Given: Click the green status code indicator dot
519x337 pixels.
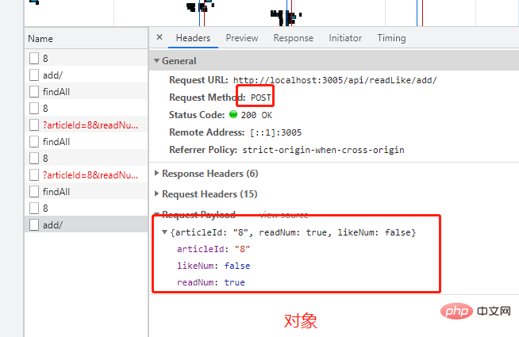Looking at the screenshot, I should click(233, 114).
